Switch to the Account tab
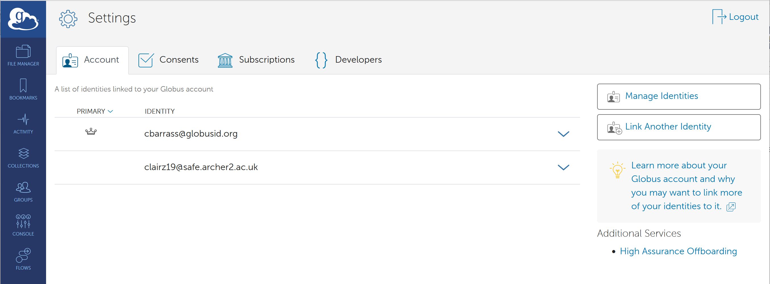The image size is (770, 284). [x=92, y=60]
